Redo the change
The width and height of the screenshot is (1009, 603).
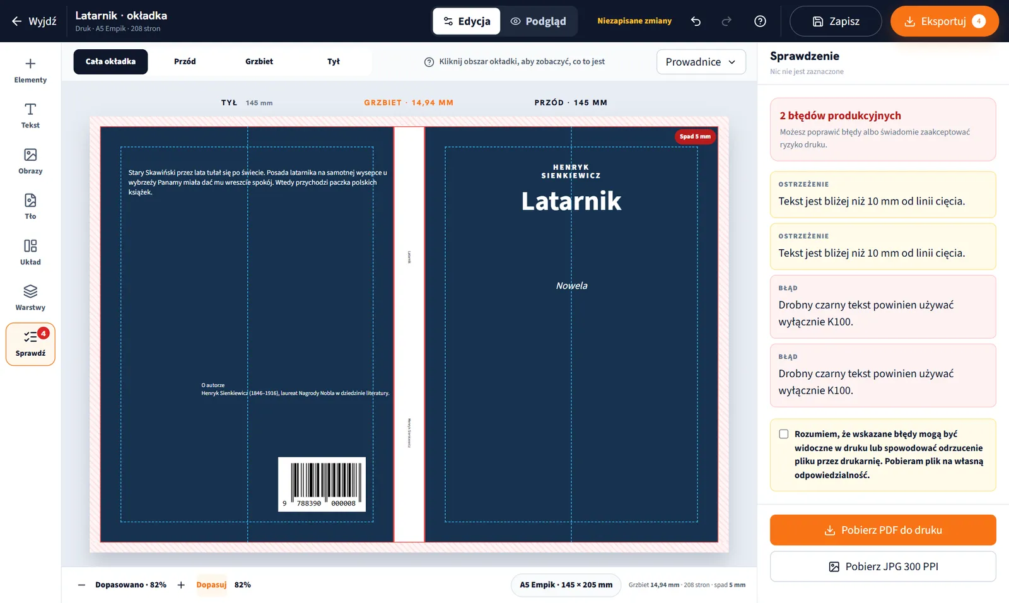(x=726, y=21)
